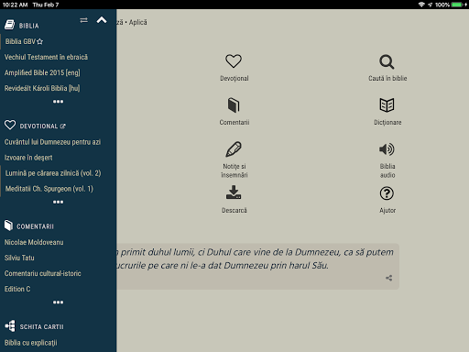Image resolution: width=469 pixels, height=352 pixels.
Task: Play Biblia audio speaker icon
Action: pos(387,149)
